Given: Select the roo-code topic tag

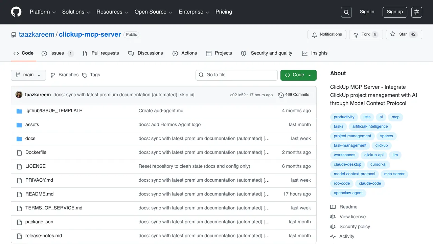Looking at the screenshot, I should (342, 184).
